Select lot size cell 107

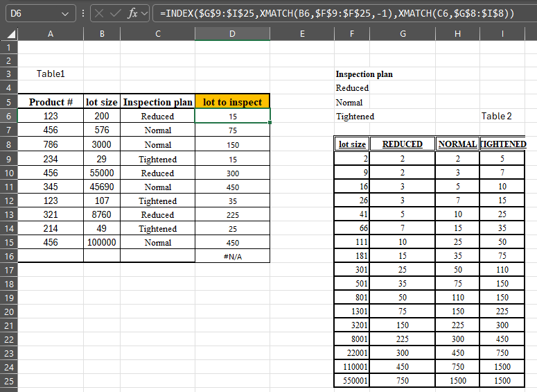point(102,201)
